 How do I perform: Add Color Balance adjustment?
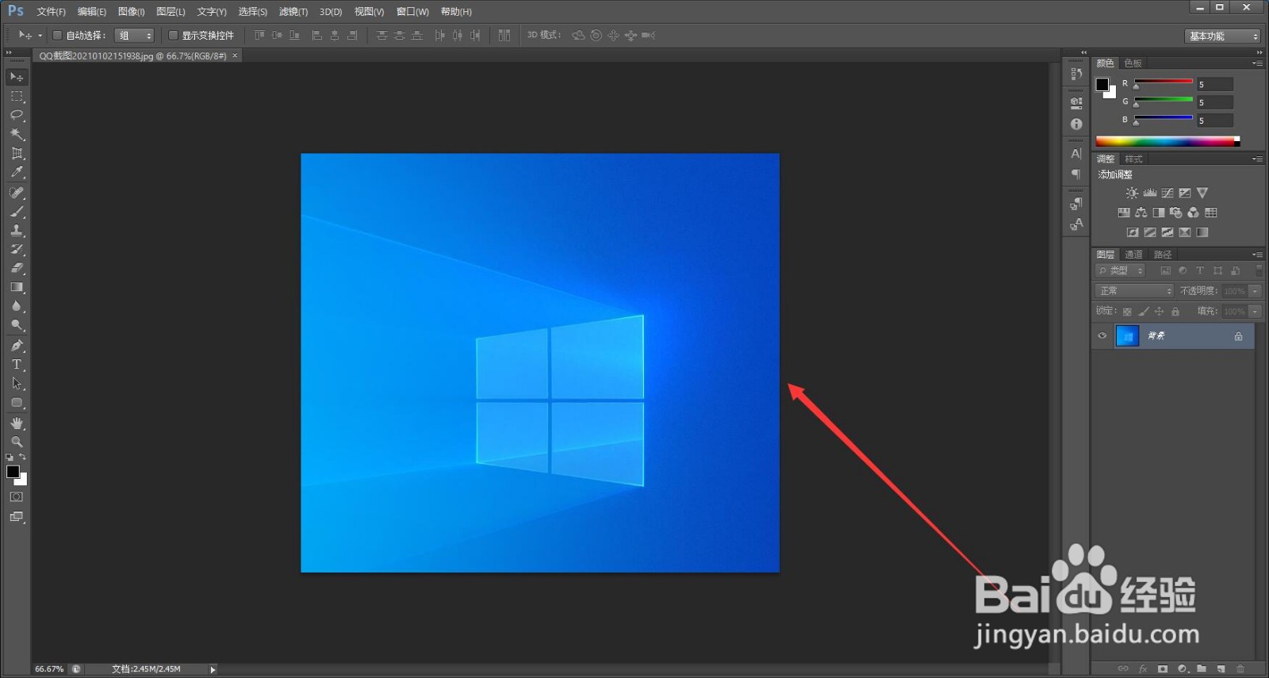[1141, 213]
